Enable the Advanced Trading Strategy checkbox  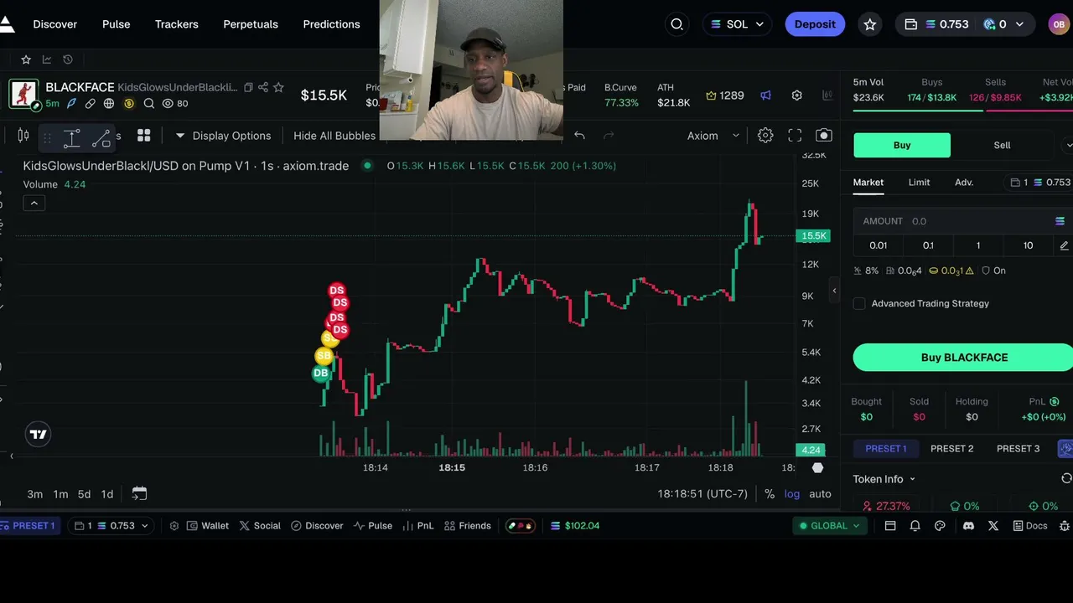(x=859, y=304)
